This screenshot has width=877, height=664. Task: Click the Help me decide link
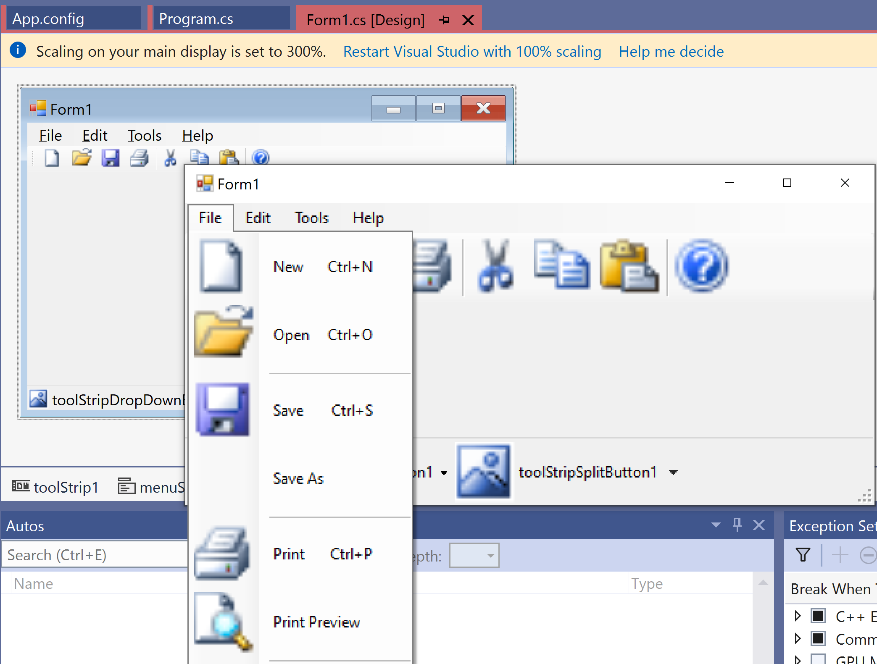pos(671,51)
